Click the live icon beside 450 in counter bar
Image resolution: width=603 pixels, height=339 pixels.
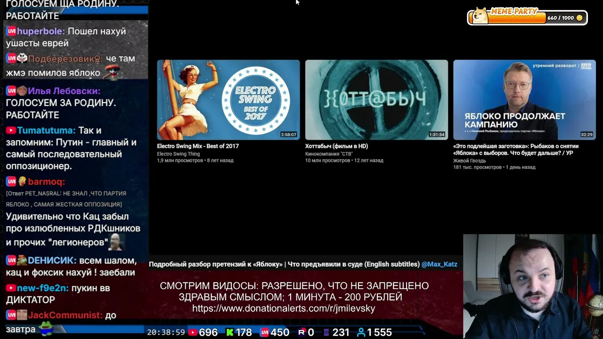pyautogui.click(x=265, y=332)
